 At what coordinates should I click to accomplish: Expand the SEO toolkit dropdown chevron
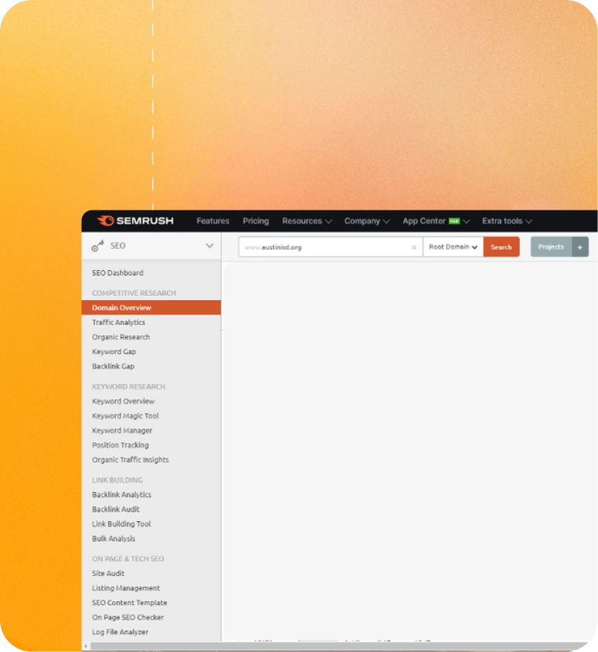(x=210, y=246)
